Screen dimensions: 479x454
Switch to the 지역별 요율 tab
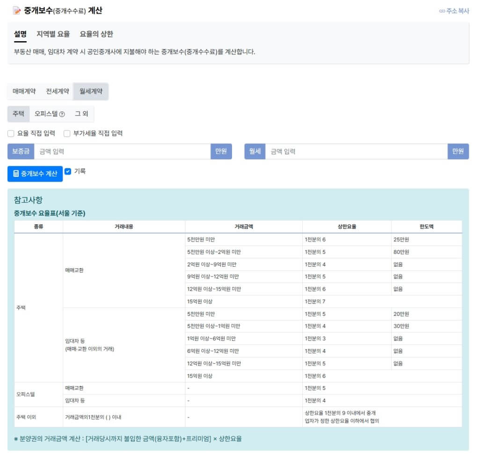click(53, 34)
